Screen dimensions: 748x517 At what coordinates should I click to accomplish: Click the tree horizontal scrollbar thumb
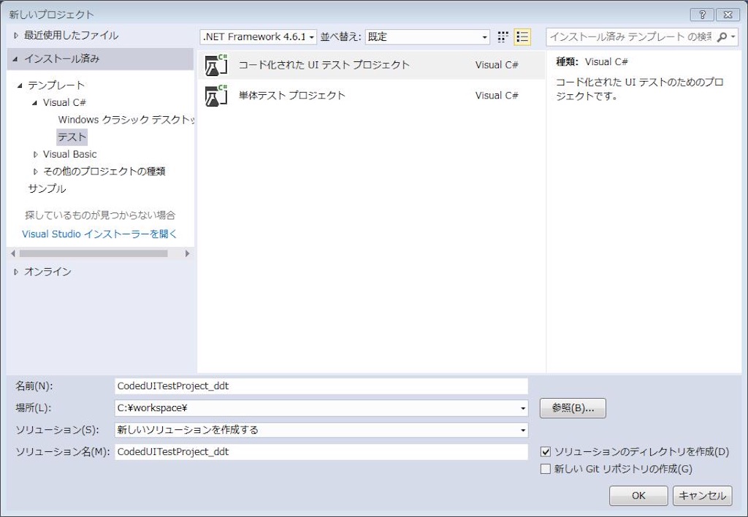click(93, 253)
